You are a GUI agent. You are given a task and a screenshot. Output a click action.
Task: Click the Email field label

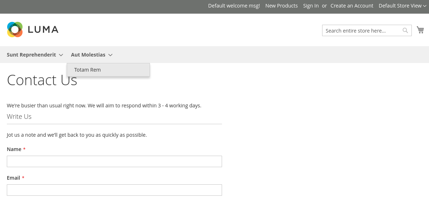(x=13, y=178)
